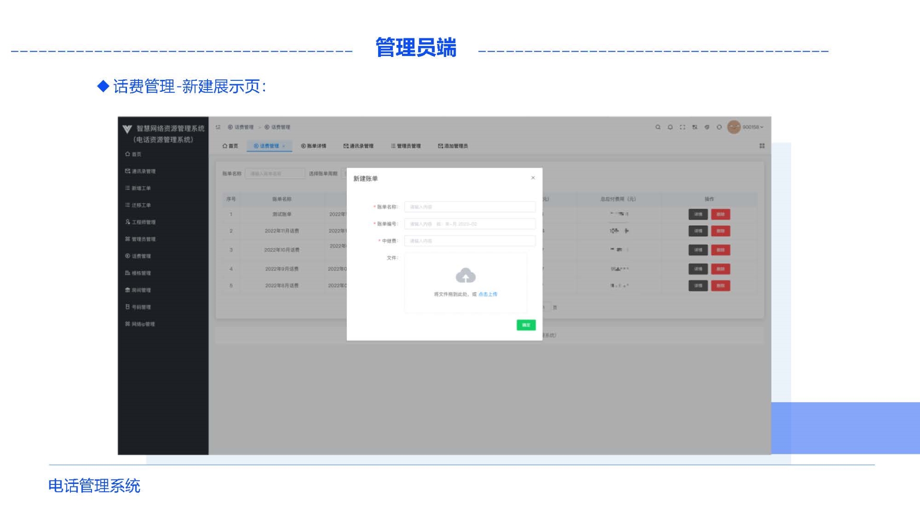Click the cloud upload icon

tap(465, 276)
